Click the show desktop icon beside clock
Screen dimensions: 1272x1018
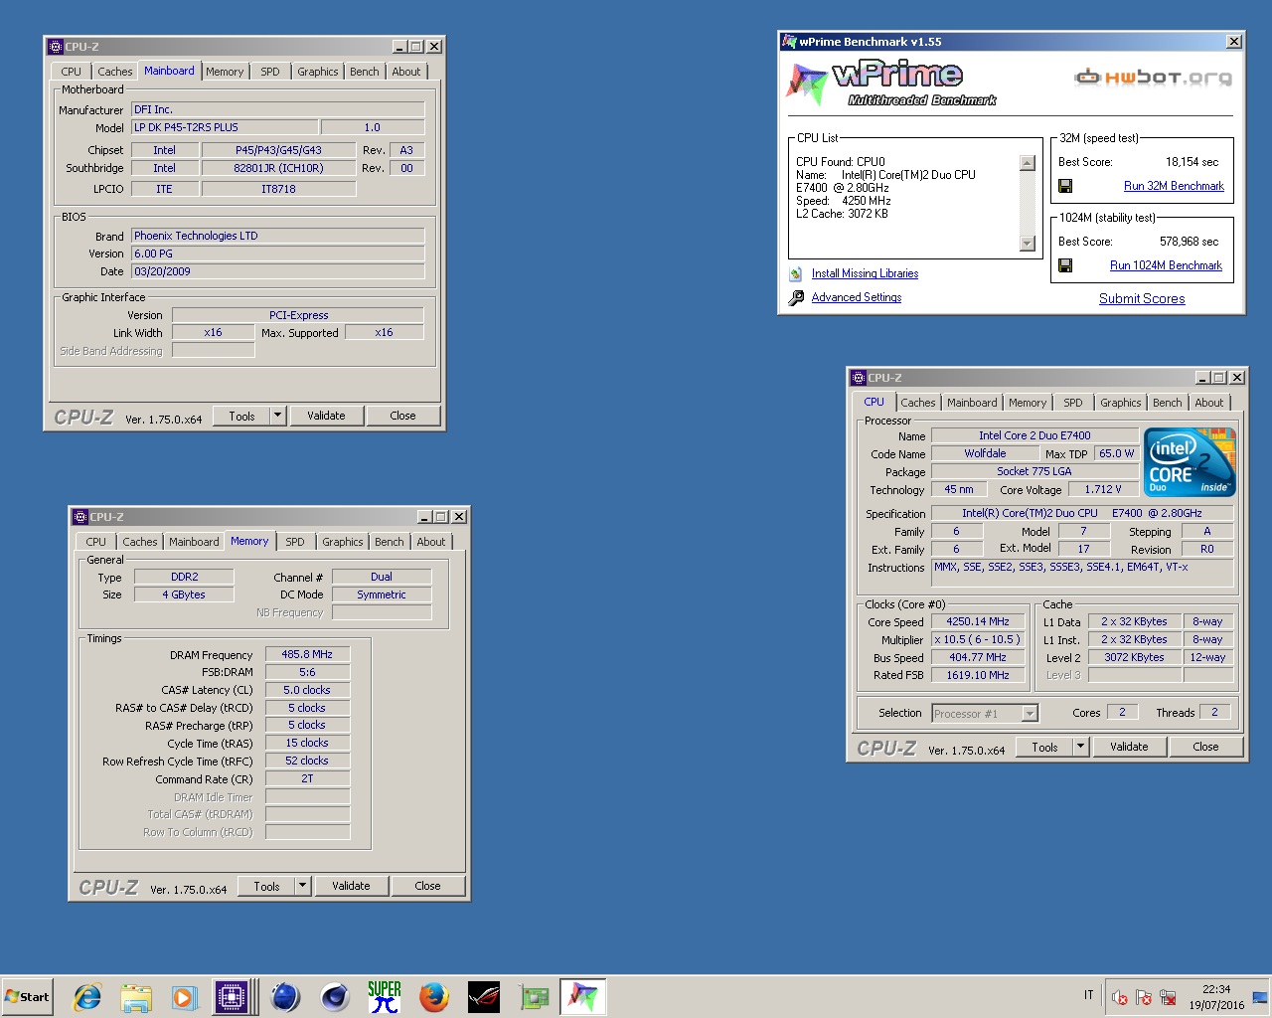coord(1260,997)
